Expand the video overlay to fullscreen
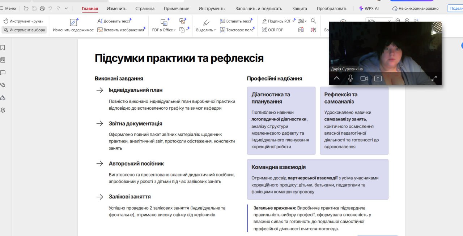463x236 pixels. (x=434, y=78)
